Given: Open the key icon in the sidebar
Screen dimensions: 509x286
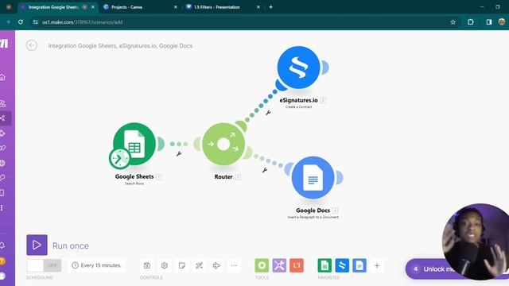Looking at the screenshot, I should [3, 178].
